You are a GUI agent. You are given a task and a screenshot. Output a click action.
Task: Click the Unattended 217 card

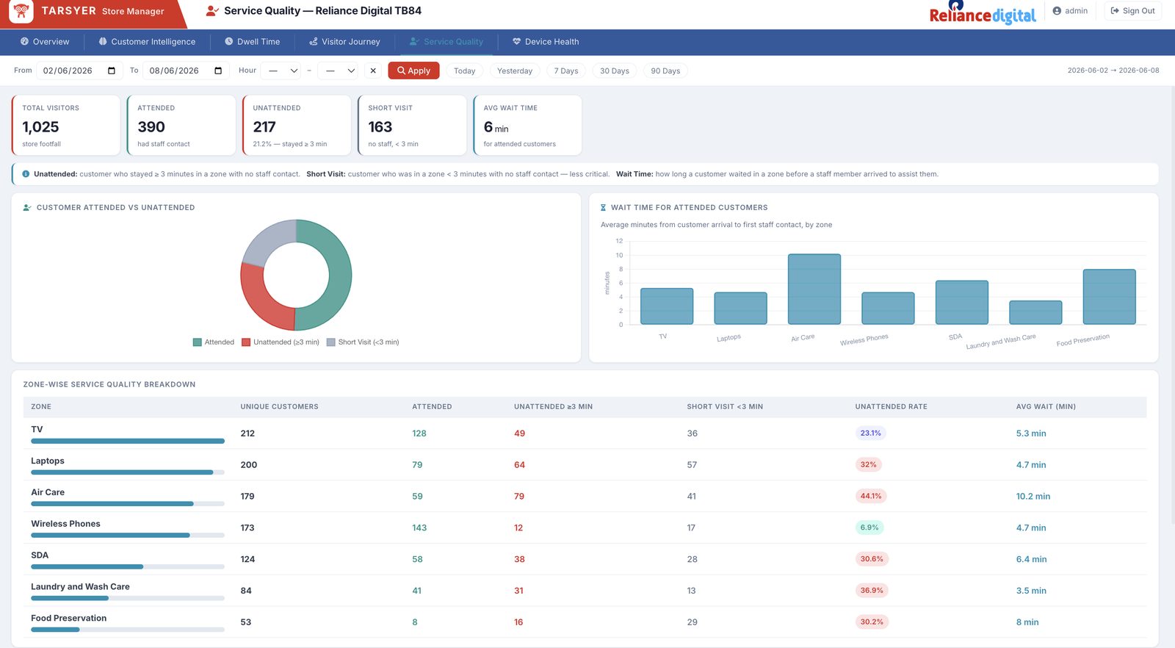297,125
